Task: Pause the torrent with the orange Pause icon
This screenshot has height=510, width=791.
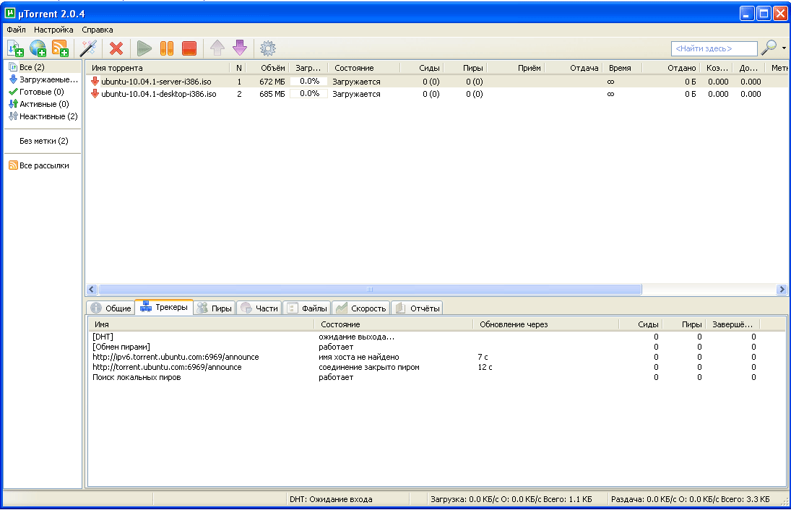Action: (x=167, y=48)
